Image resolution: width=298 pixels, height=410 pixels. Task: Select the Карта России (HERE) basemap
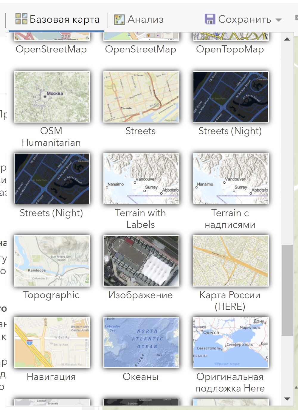231,261
